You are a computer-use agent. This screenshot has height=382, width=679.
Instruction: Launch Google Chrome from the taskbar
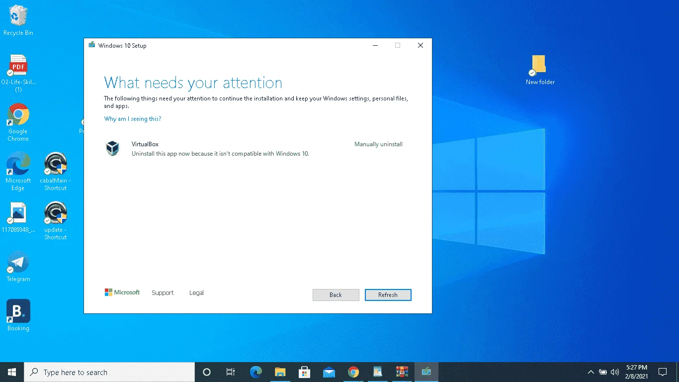tap(353, 372)
